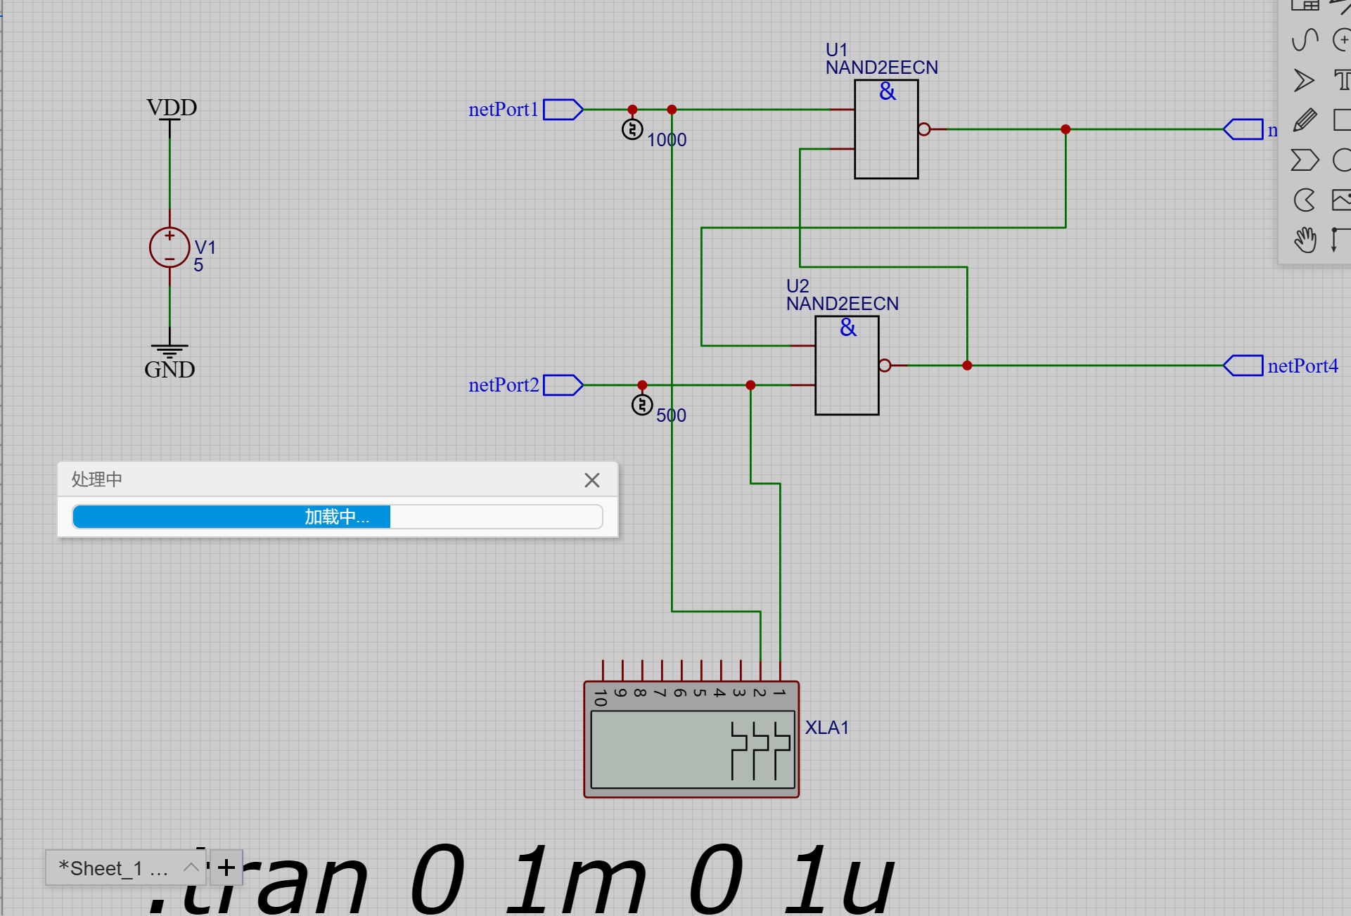The image size is (1351, 916).
Task: Expand the Sheet_1 tab list arrow
Action: click(191, 867)
